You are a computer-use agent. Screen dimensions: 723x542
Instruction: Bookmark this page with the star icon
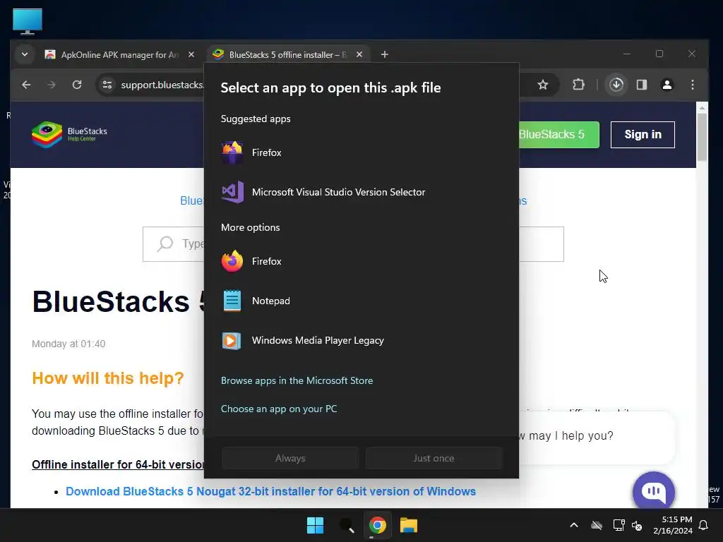[543, 85]
